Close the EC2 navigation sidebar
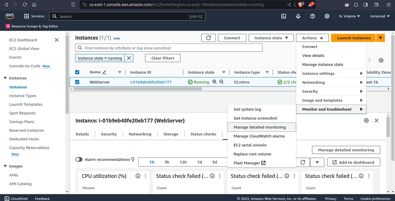This screenshot has width=395, height=201. tap(57, 40)
